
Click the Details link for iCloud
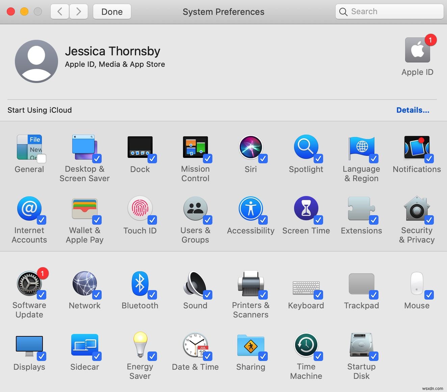[x=413, y=110]
